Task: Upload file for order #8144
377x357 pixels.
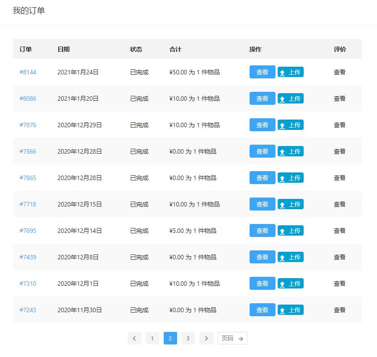Action: pos(291,72)
